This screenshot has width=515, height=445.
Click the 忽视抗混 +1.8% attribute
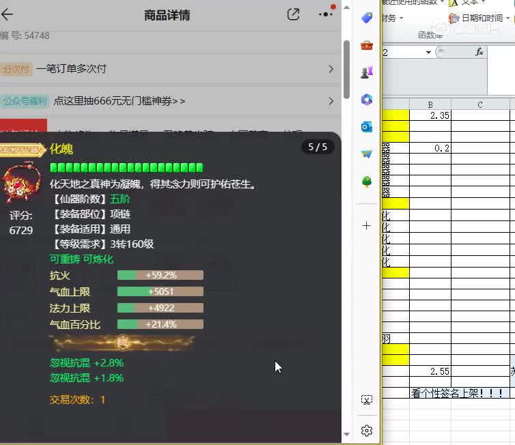(87, 378)
